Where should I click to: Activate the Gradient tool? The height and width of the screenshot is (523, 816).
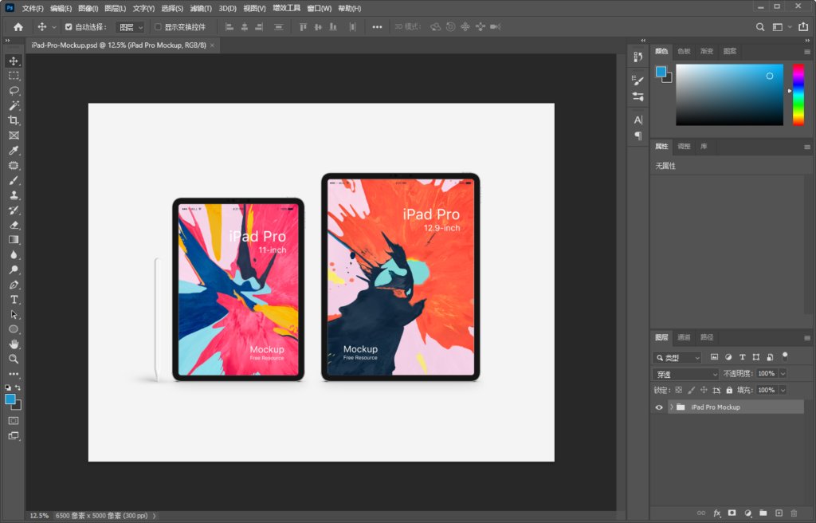click(x=14, y=240)
